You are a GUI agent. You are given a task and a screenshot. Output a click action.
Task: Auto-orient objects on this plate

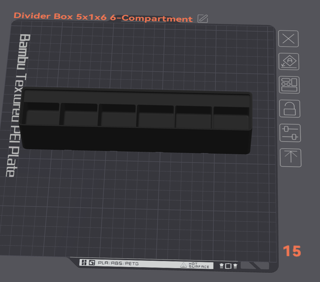pyautogui.click(x=289, y=62)
